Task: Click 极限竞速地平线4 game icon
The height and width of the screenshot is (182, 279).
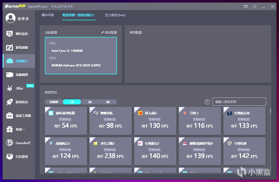Action: click(x=185, y=143)
